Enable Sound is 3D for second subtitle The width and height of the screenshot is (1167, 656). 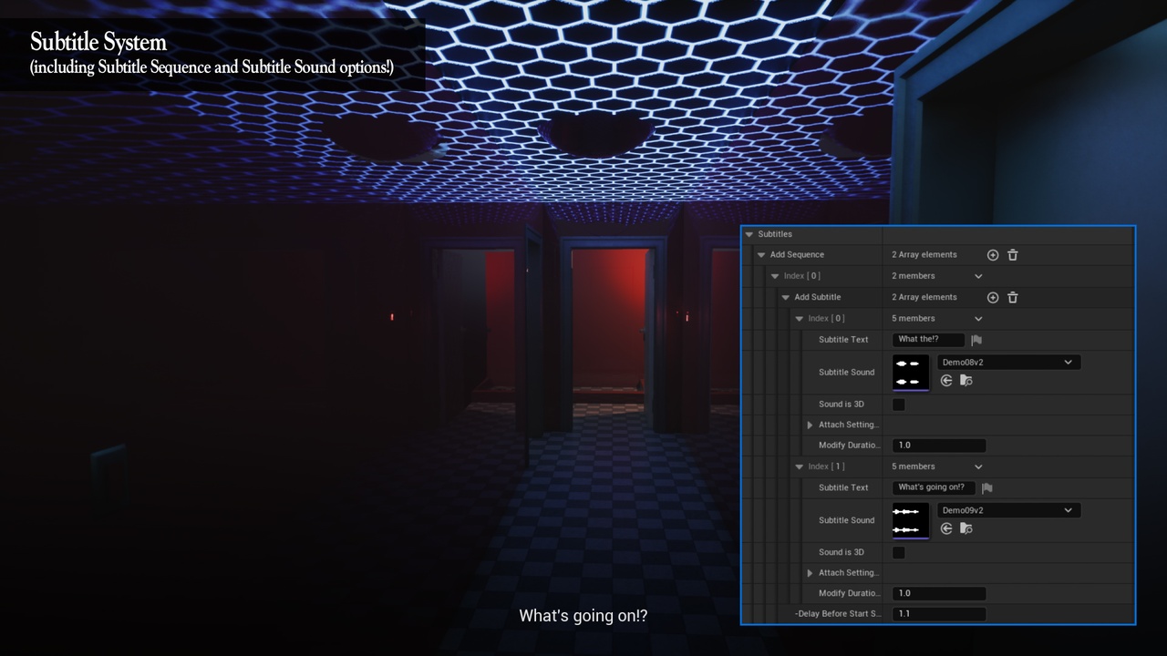pyautogui.click(x=898, y=553)
